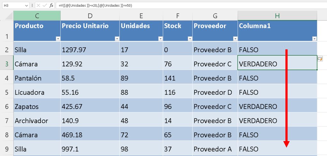Expand the Precio Unitario filter dropdown

117,39
